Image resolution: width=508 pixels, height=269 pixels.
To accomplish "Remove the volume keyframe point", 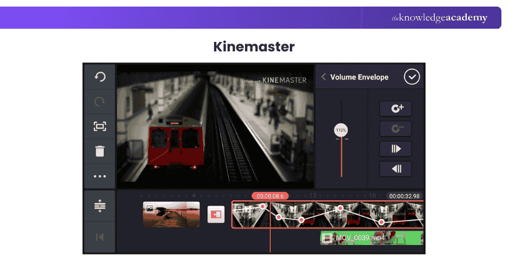I will tap(396, 129).
